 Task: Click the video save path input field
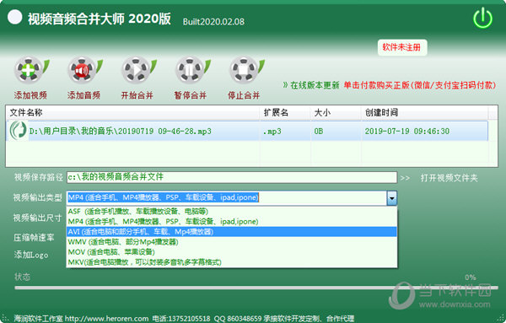[232, 177]
